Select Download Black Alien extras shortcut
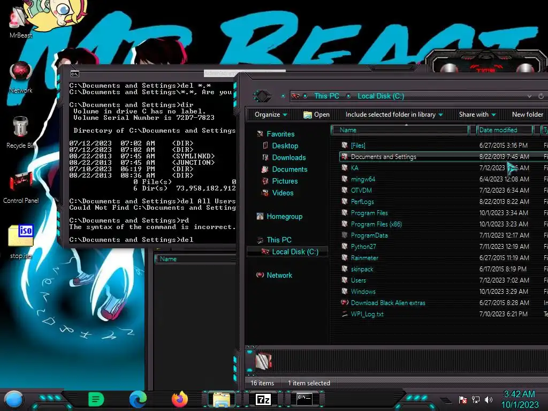This screenshot has width=548, height=411. point(388,303)
